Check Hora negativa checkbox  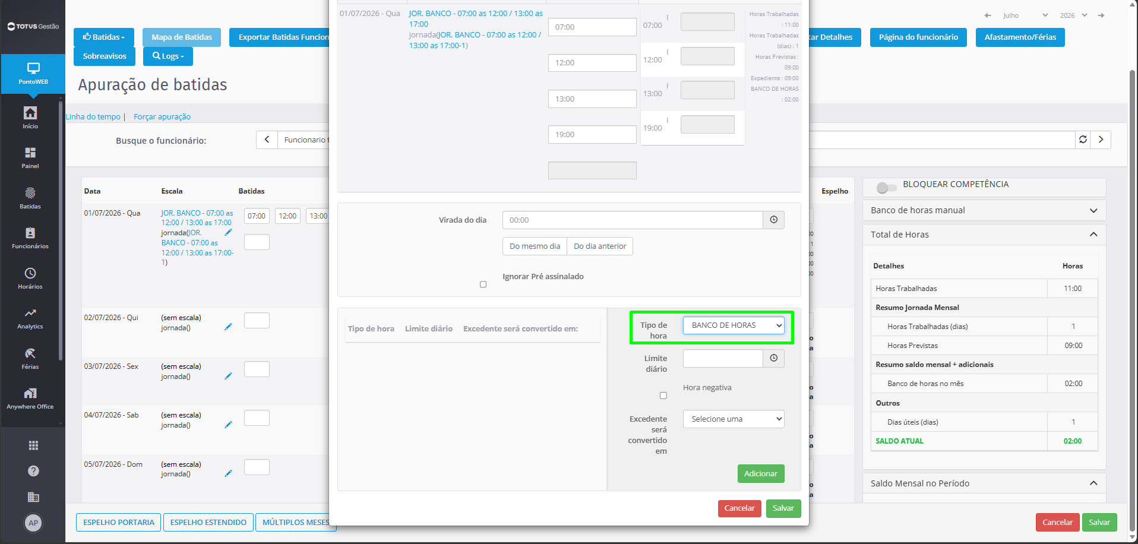point(663,396)
